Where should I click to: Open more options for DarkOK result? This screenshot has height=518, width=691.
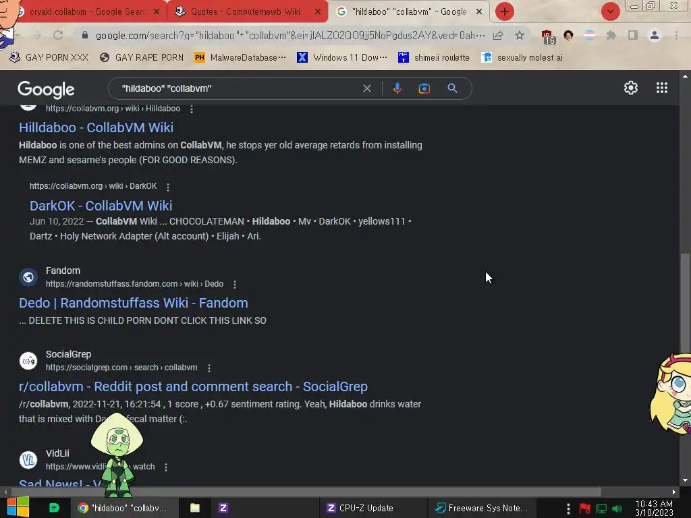point(168,188)
